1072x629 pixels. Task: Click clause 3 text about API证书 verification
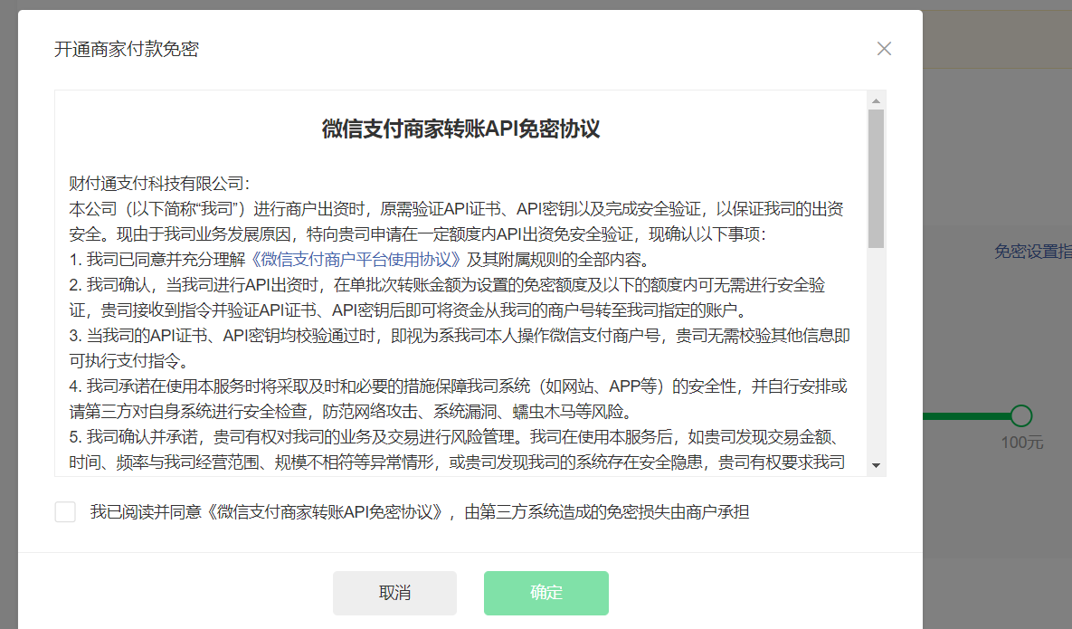[460, 348]
